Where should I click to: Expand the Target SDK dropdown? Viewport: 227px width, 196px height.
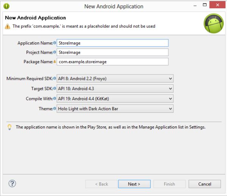pos(115,89)
